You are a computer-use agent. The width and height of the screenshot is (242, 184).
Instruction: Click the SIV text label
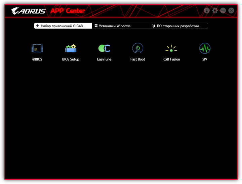(205, 59)
